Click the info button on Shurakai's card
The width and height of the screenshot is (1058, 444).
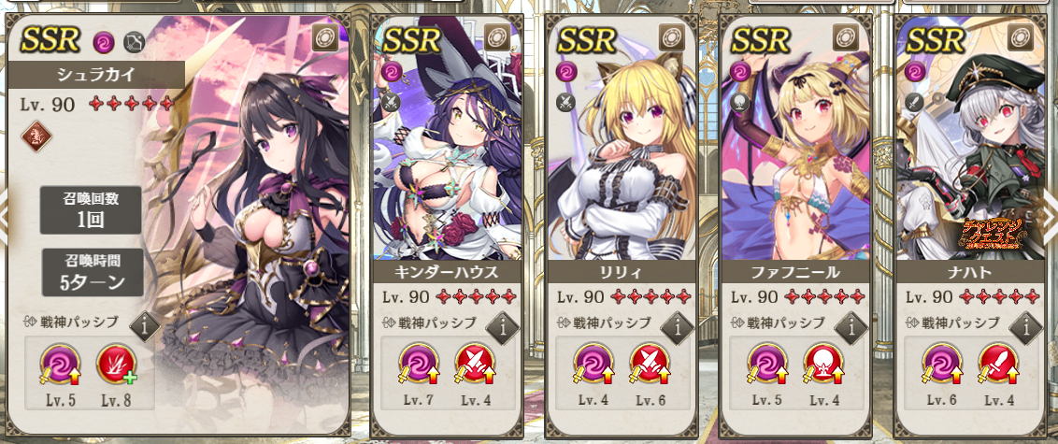pos(144,326)
